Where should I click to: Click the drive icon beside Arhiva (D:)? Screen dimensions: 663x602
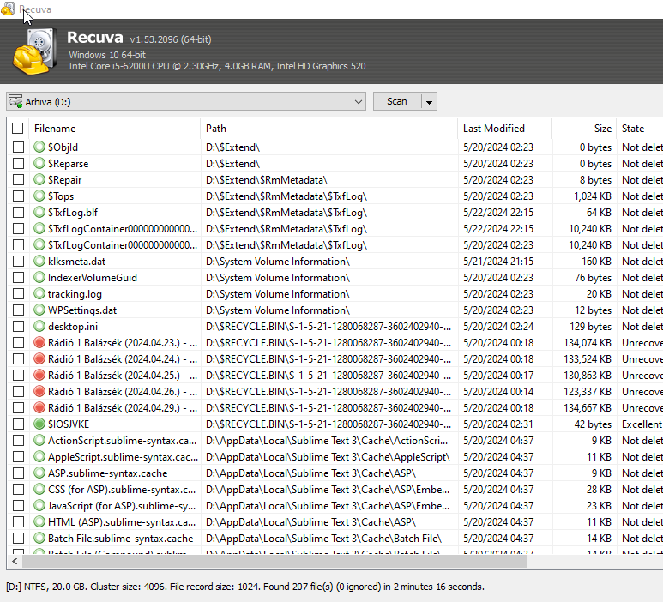point(15,101)
